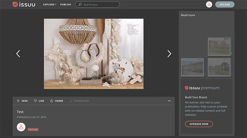Click the Follow button
The width and height of the screenshot is (247, 138).
coord(33,130)
